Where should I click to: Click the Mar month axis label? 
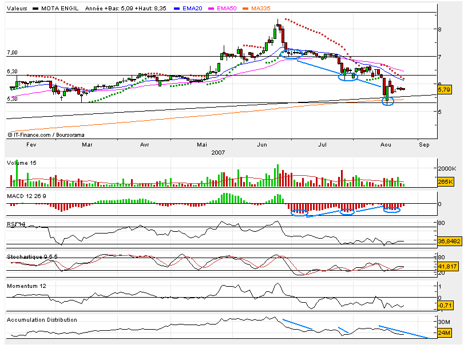point(87,145)
